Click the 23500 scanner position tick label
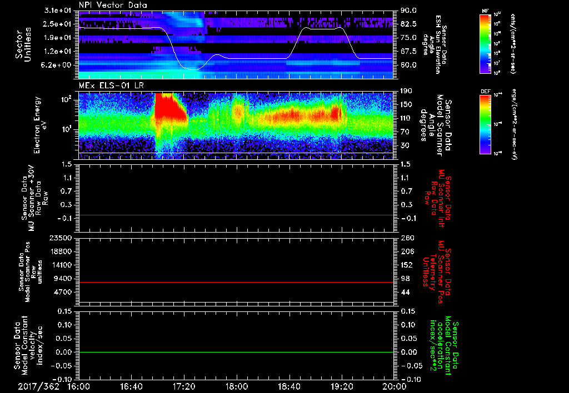 tap(61, 238)
